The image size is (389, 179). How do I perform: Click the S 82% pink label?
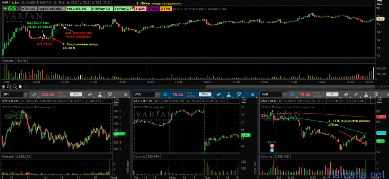pos(140,8)
